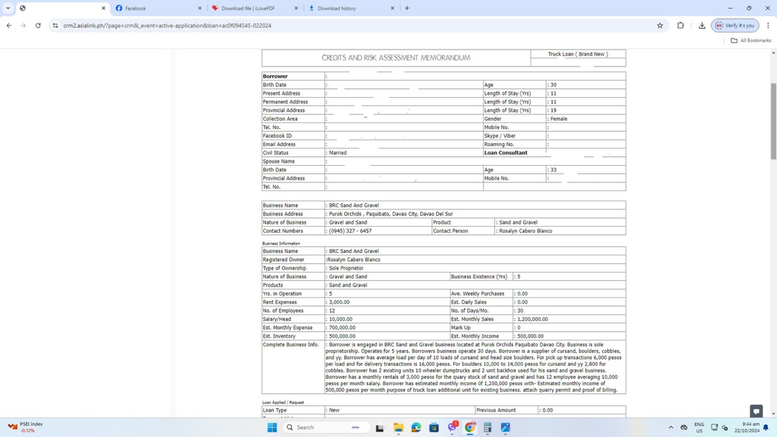Open the tab search dropdown
The width and height of the screenshot is (777, 437).
pyautogui.click(x=8, y=8)
